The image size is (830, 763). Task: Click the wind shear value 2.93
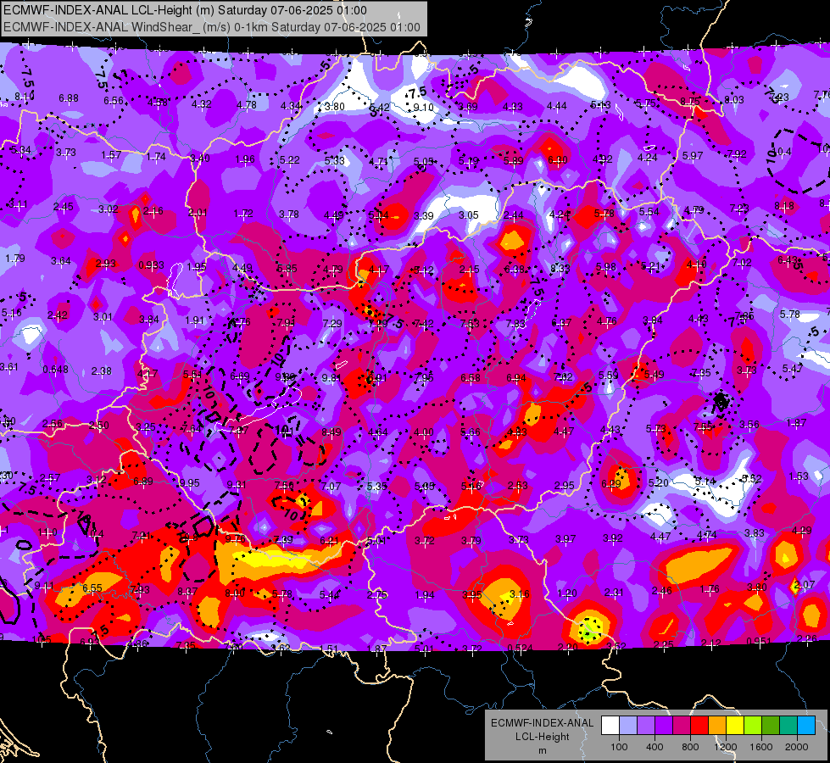click(x=106, y=263)
